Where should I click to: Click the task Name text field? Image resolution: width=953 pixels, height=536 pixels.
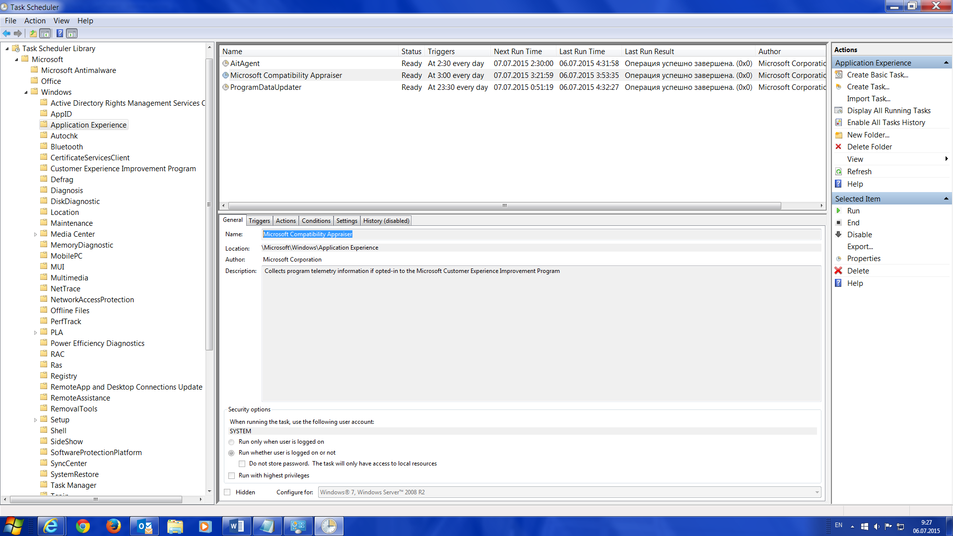coord(541,234)
